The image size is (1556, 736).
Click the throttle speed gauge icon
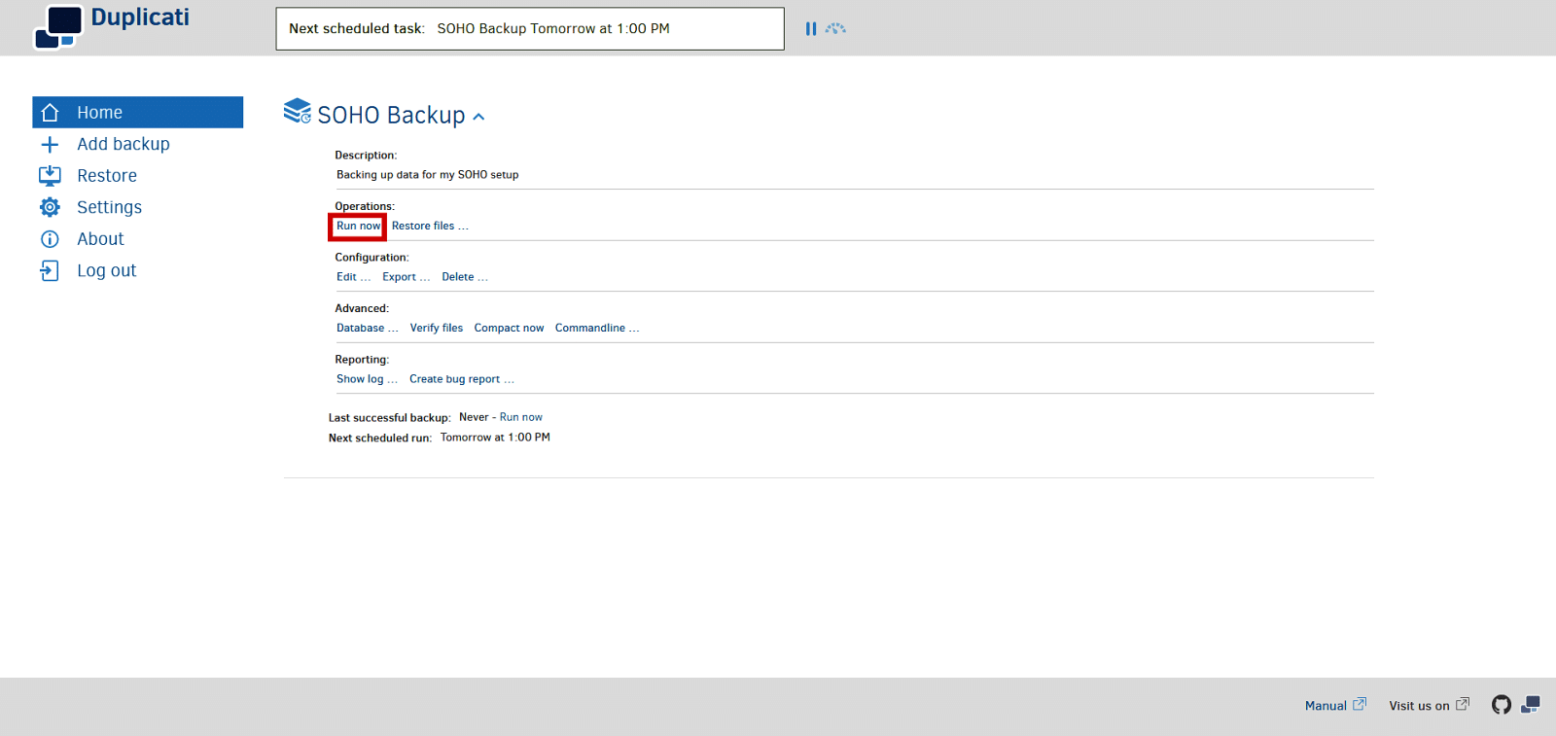(x=835, y=29)
